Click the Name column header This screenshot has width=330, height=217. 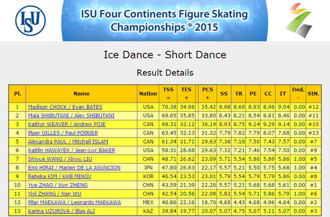tap(81, 94)
